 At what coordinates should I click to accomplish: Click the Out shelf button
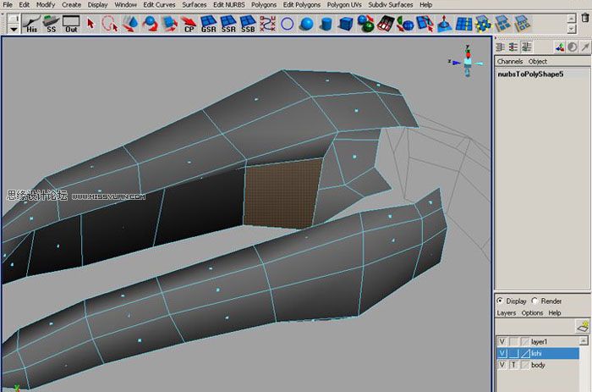(x=71, y=23)
